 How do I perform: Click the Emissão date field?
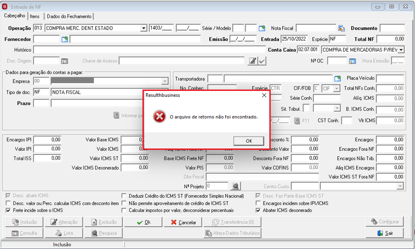243,39
